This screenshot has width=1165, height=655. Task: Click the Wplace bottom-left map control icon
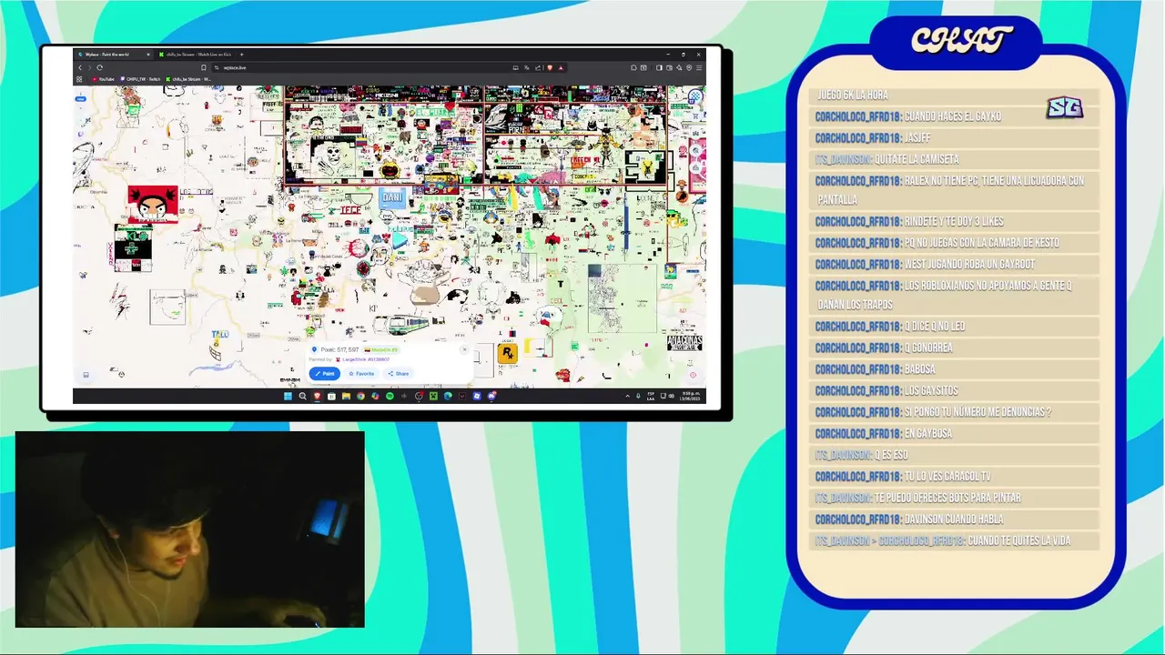point(86,374)
